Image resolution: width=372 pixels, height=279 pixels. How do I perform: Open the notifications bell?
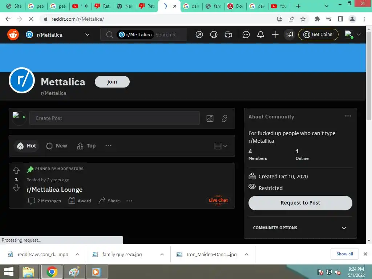260,35
